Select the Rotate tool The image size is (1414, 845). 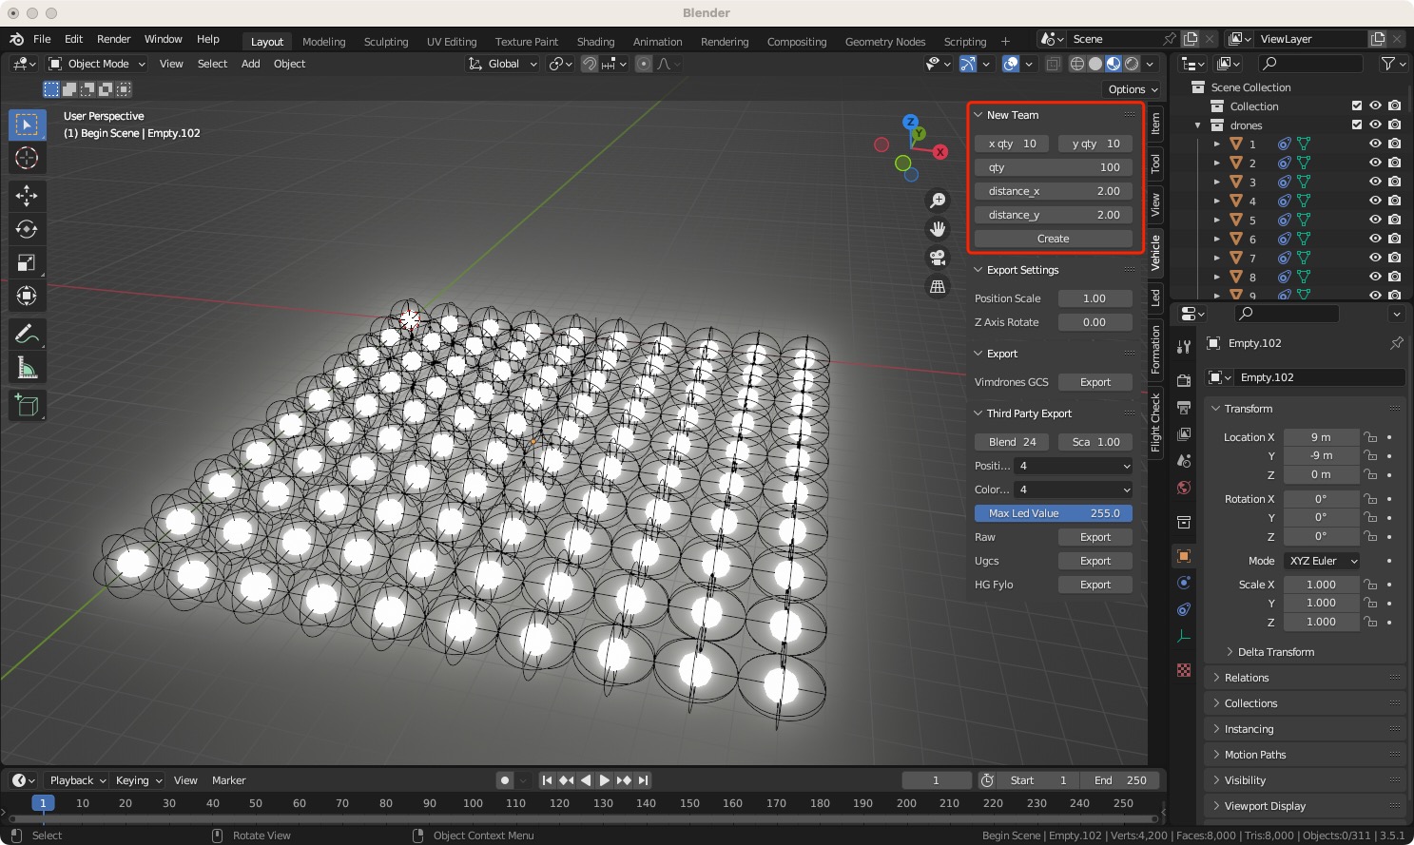[x=27, y=229]
